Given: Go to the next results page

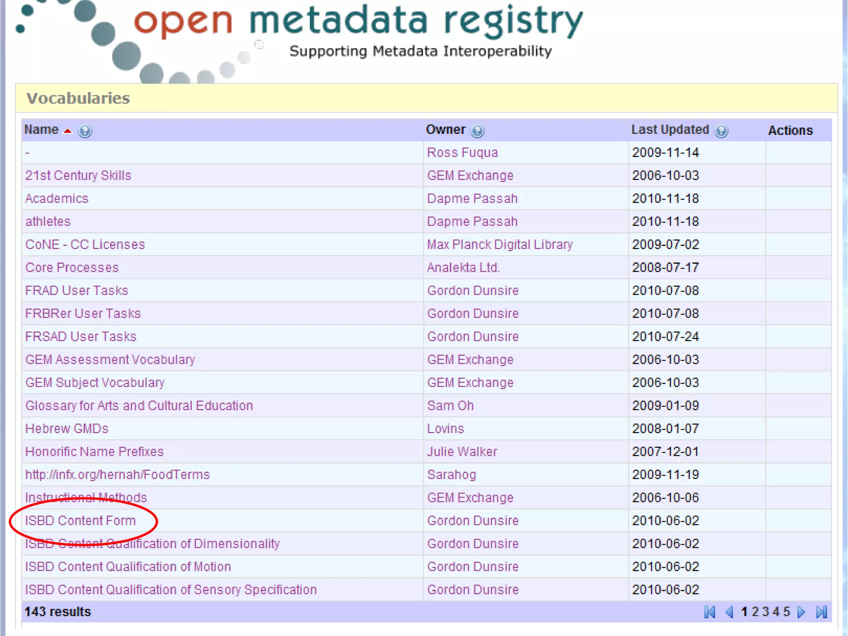Looking at the screenshot, I should point(802,612).
